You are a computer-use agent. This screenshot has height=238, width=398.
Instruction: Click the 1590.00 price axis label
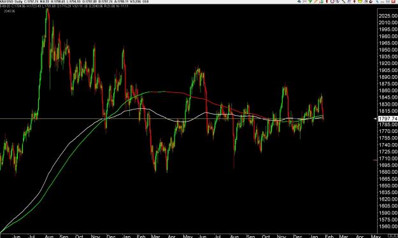coord(388,213)
